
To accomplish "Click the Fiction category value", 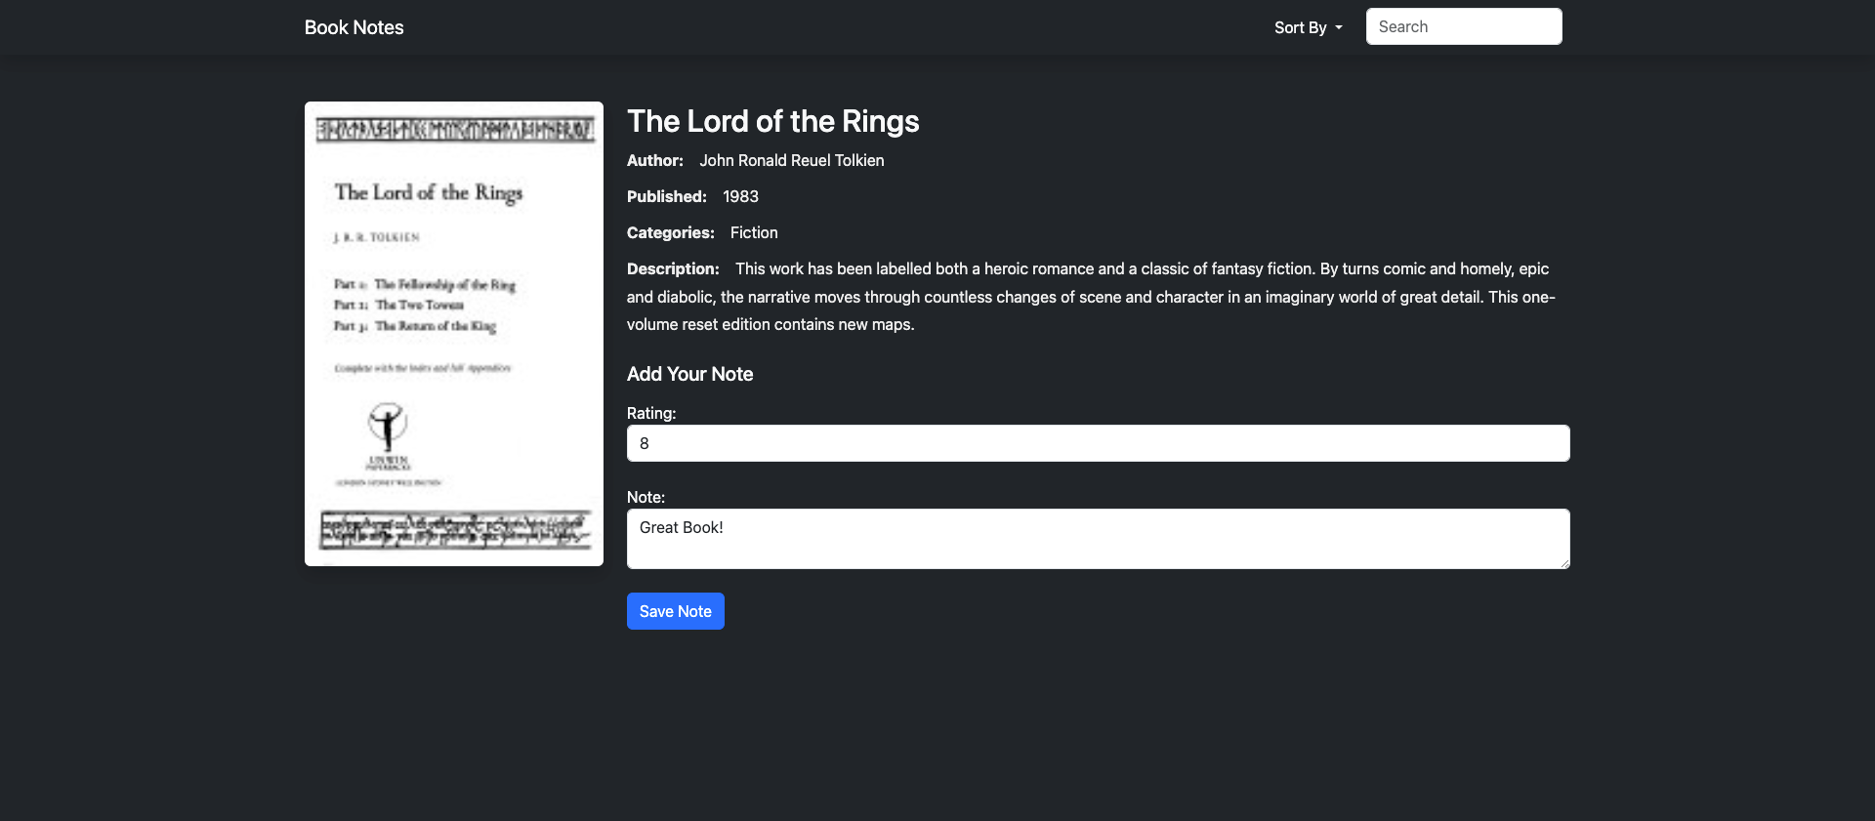I will point(754,232).
